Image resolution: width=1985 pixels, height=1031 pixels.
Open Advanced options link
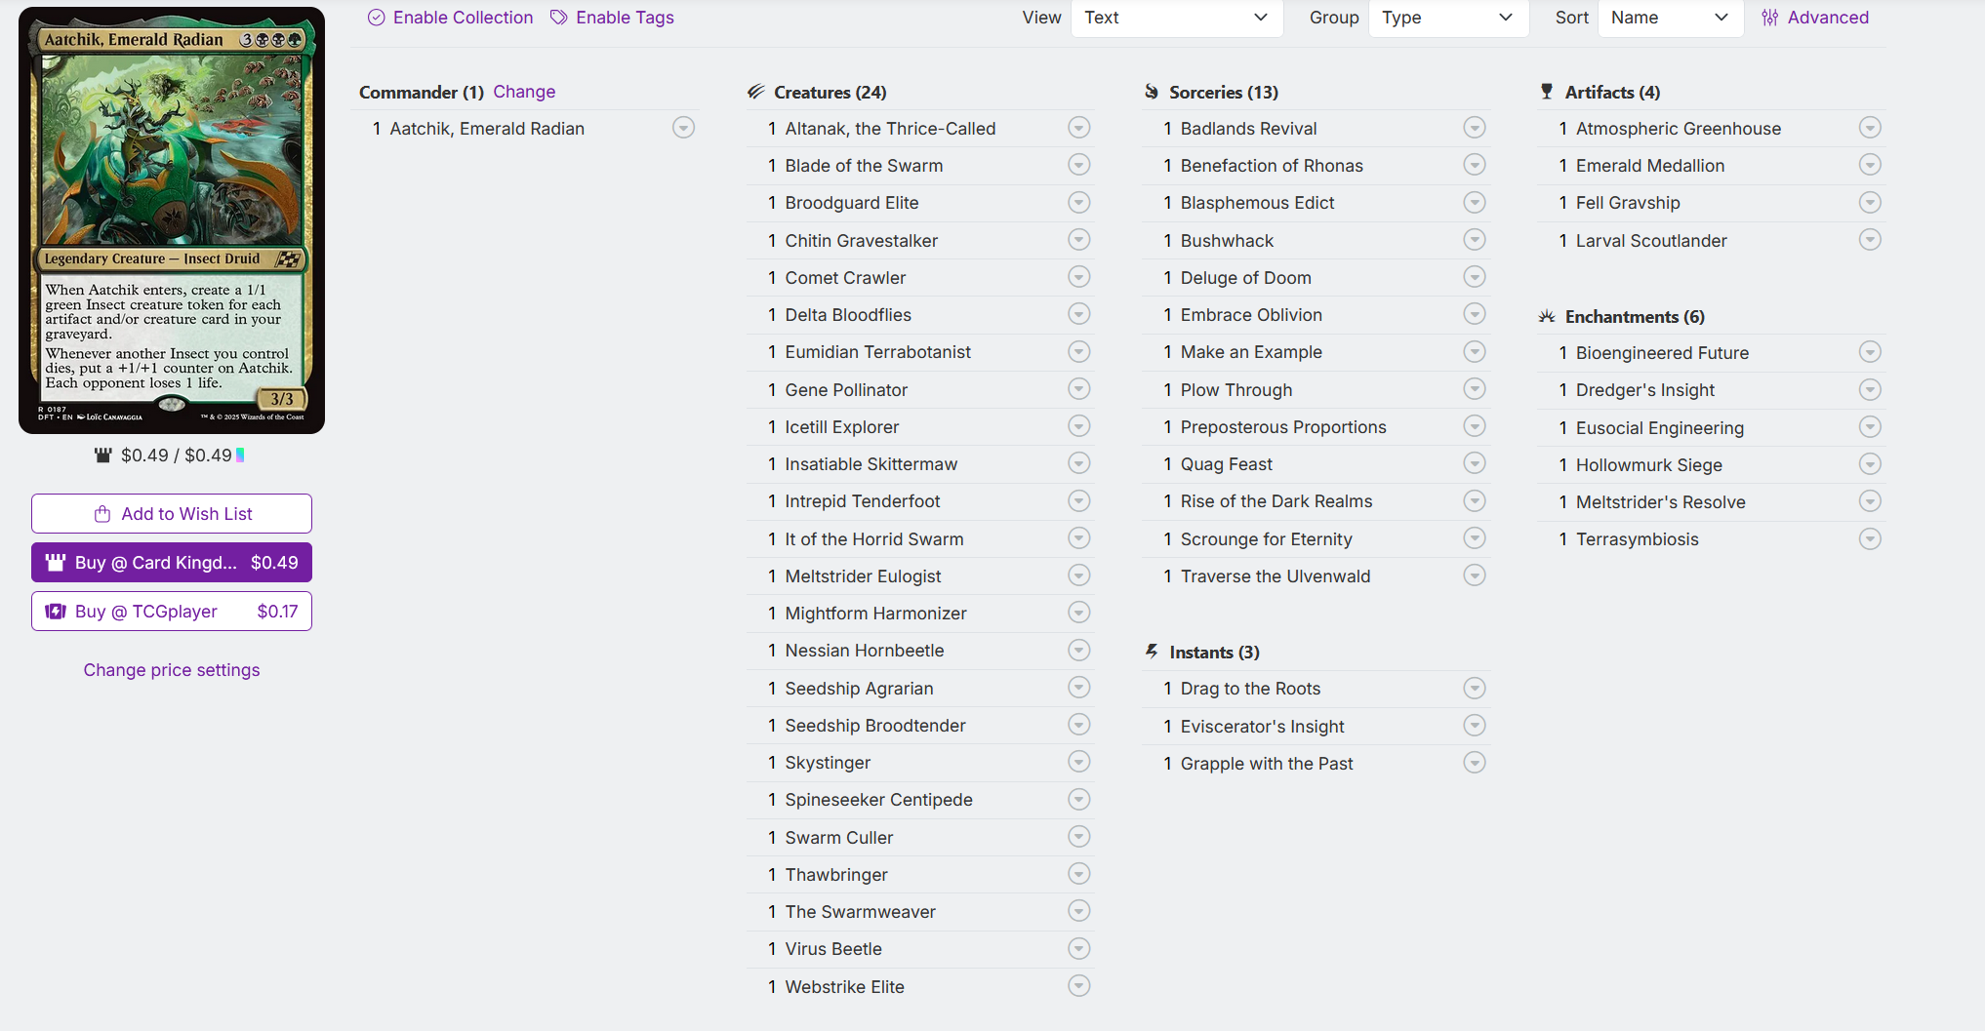click(1815, 18)
